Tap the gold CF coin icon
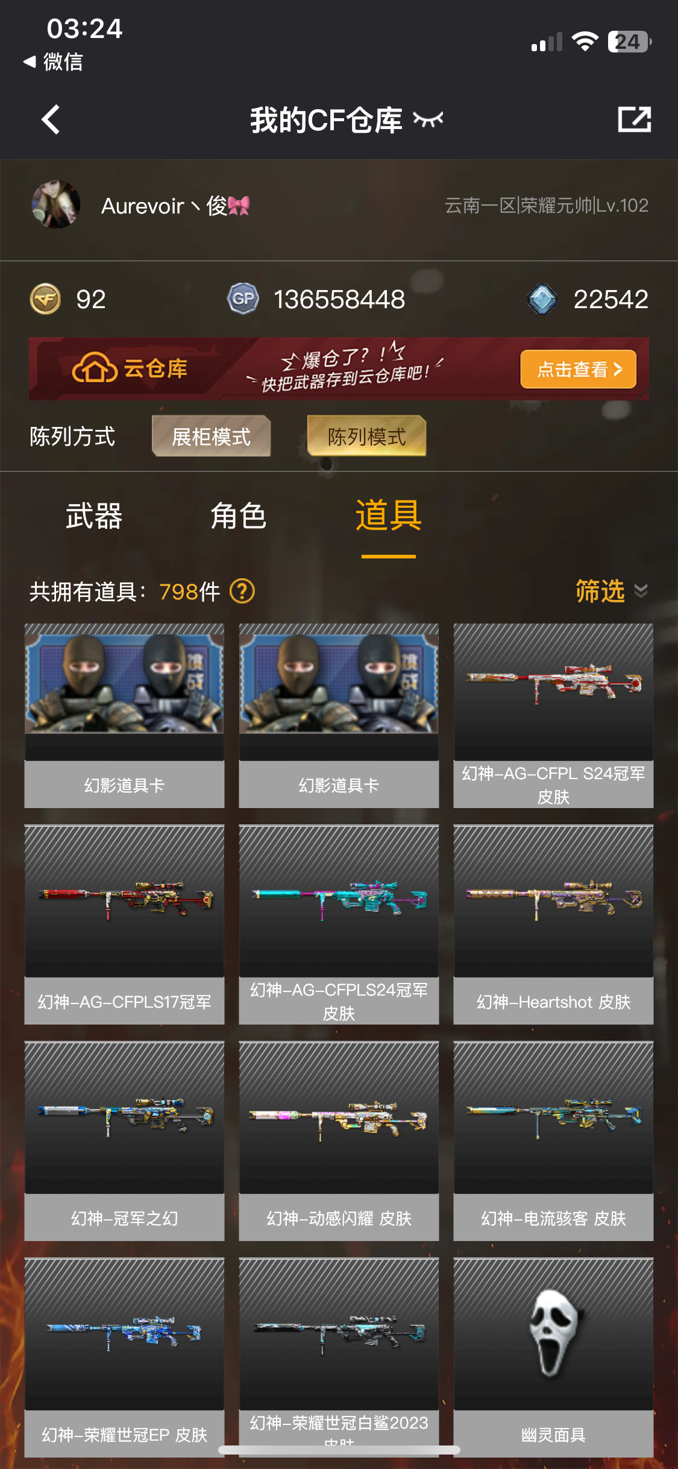This screenshot has height=1469, width=678. pos(45,299)
